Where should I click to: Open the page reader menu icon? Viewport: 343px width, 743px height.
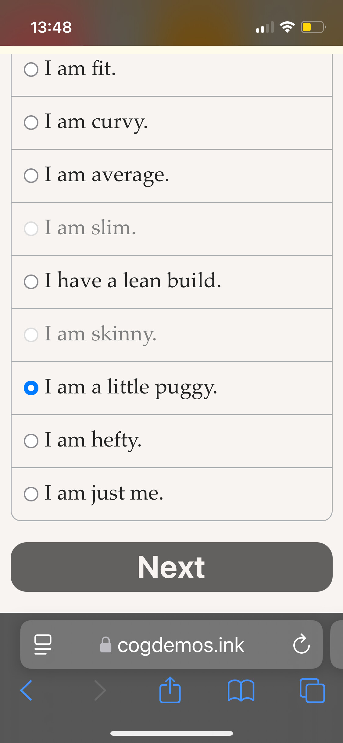click(x=43, y=644)
